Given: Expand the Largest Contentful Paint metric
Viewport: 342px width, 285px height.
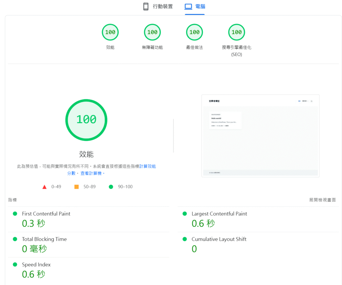Looking at the screenshot, I should click(x=219, y=214).
